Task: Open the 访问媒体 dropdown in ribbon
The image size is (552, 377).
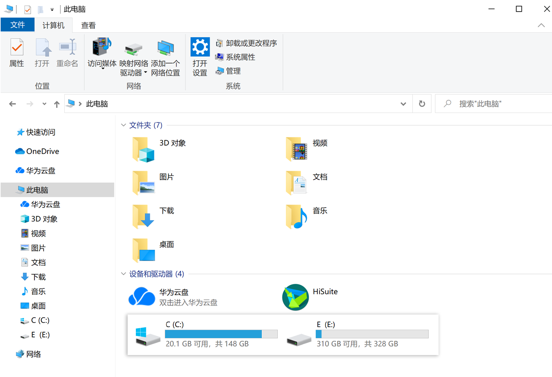Action: click(x=102, y=68)
